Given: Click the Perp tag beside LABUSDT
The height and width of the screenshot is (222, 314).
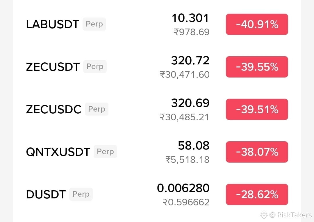Looking at the screenshot, I should pos(94,24).
